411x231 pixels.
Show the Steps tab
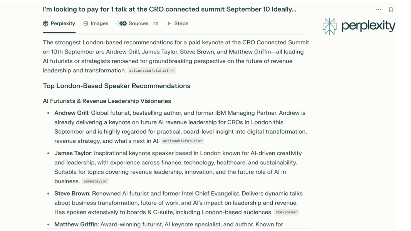pos(181,23)
